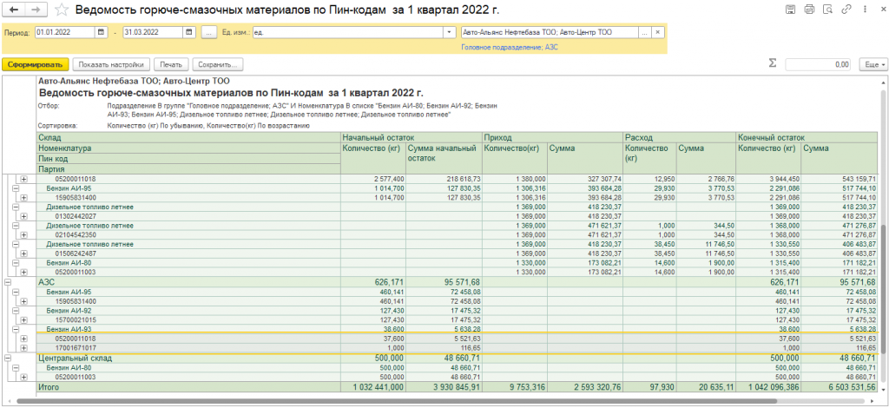Click the Сформировать button
889x408 pixels.
click(35, 64)
